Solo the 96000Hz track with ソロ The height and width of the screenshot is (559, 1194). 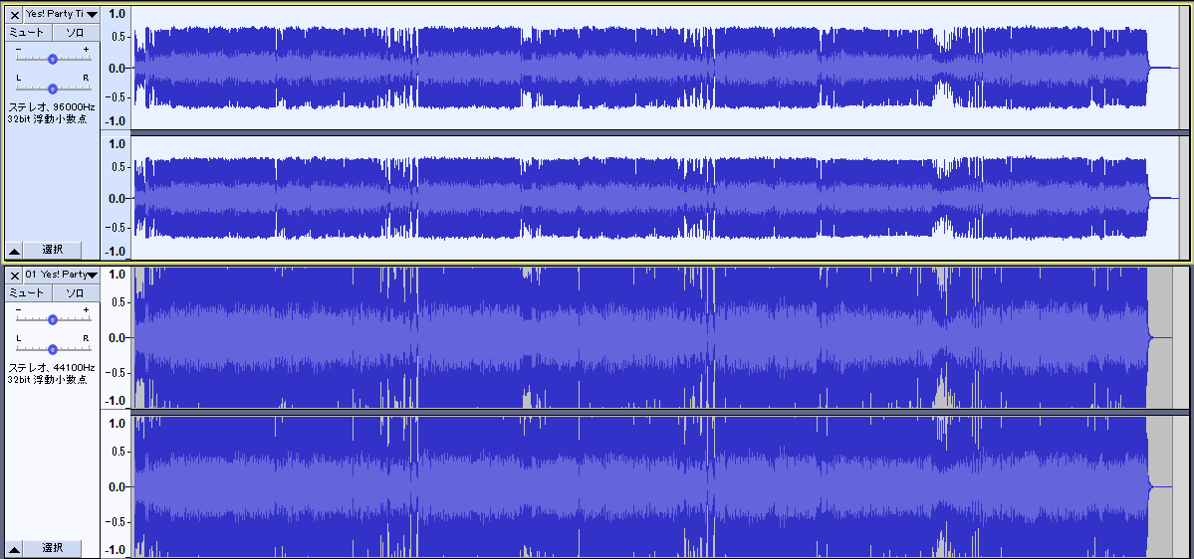pyautogui.click(x=76, y=33)
